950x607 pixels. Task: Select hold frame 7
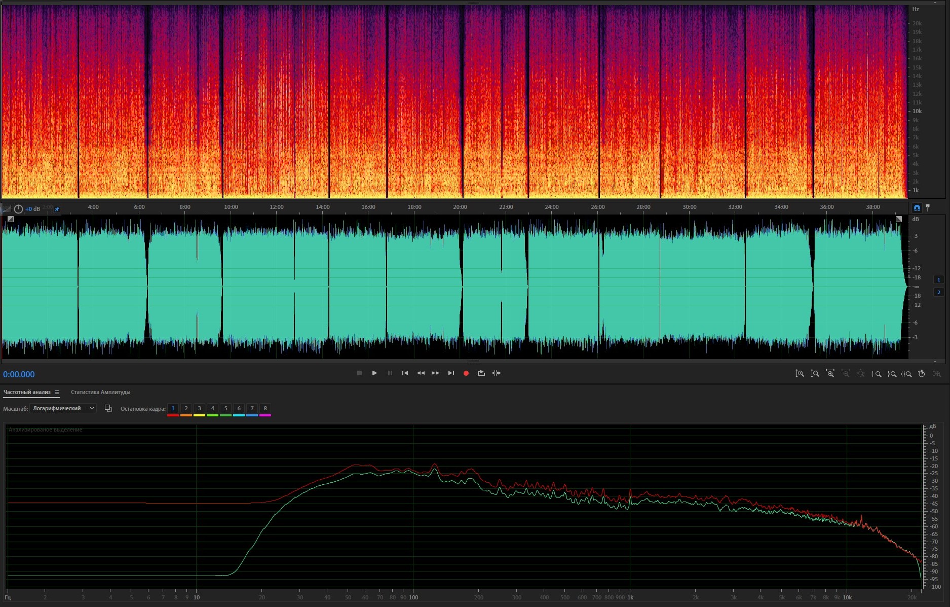pos(252,409)
